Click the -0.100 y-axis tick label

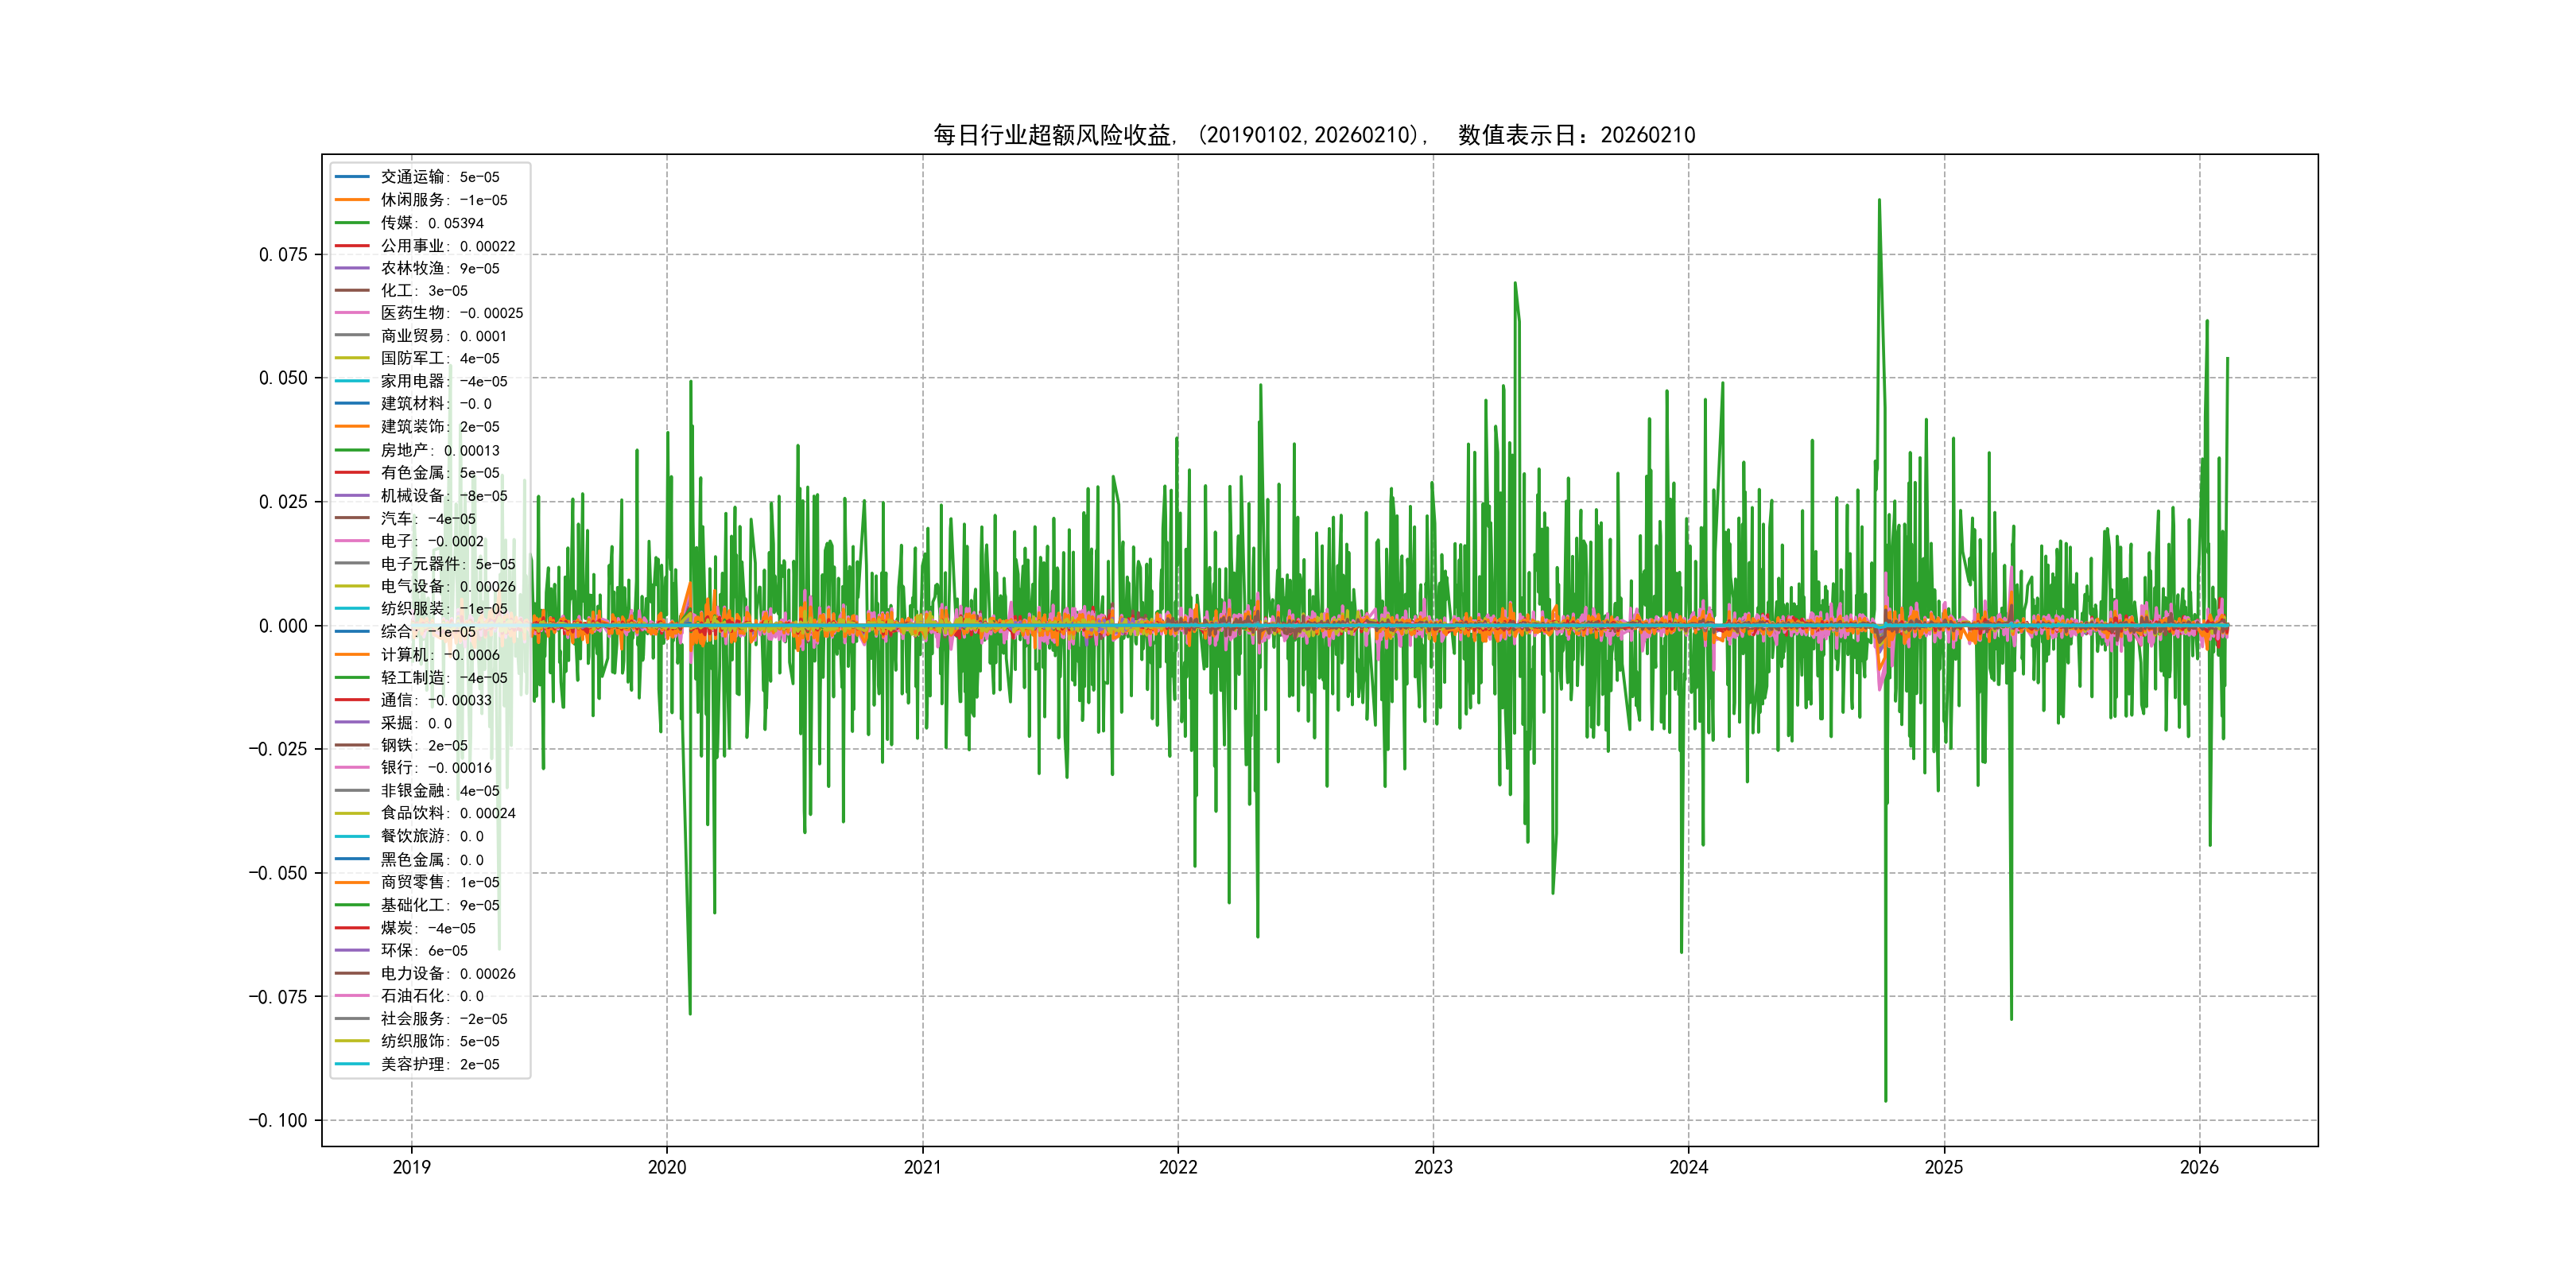coord(278,1120)
